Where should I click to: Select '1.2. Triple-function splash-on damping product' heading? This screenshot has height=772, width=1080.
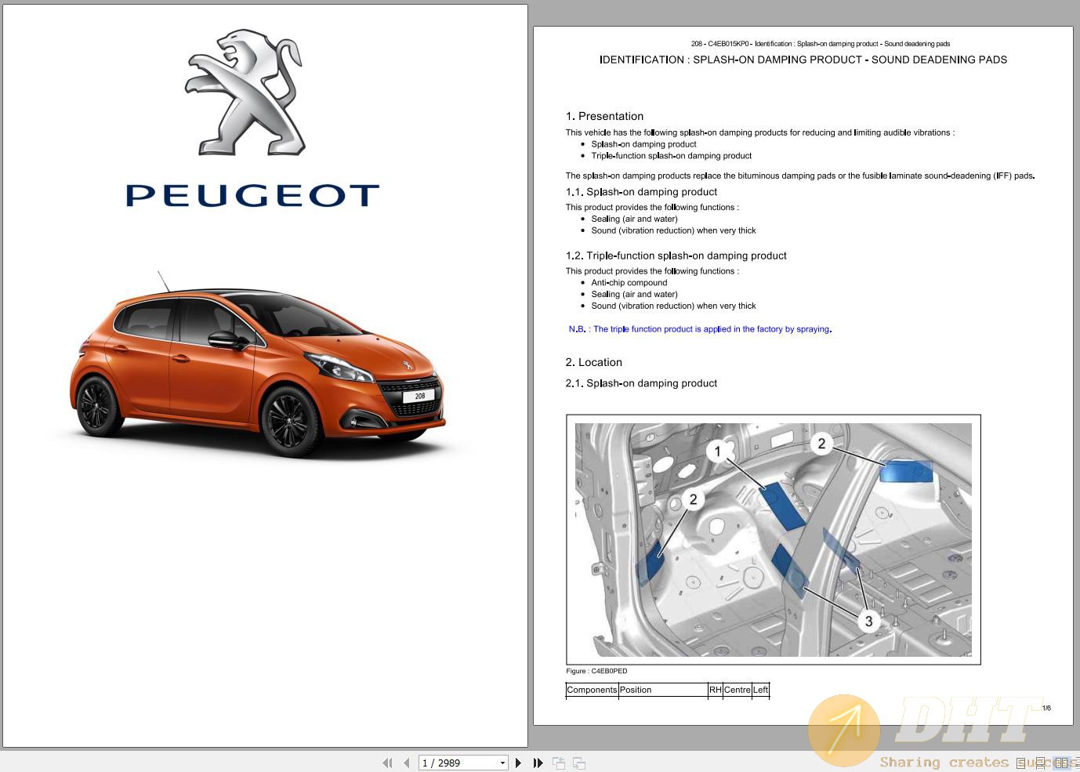coord(676,256)
